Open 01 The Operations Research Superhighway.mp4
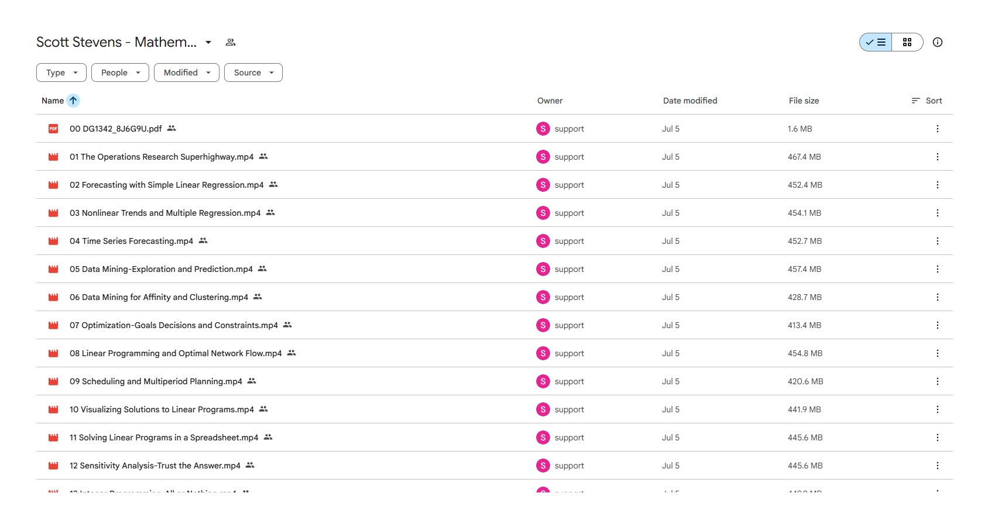The height and width of the screenshot is (524, 995). click(162, 157)
